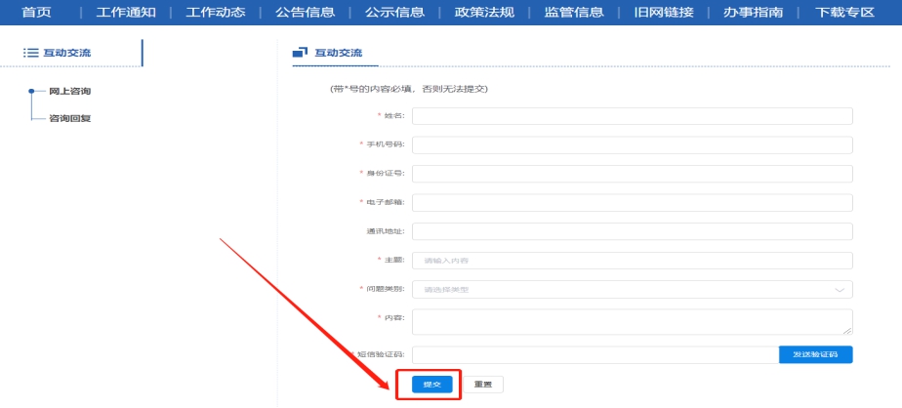Screen dimensions: 902x408
Task: Click the 互动交流 heading icon above form
Action: 301,52
